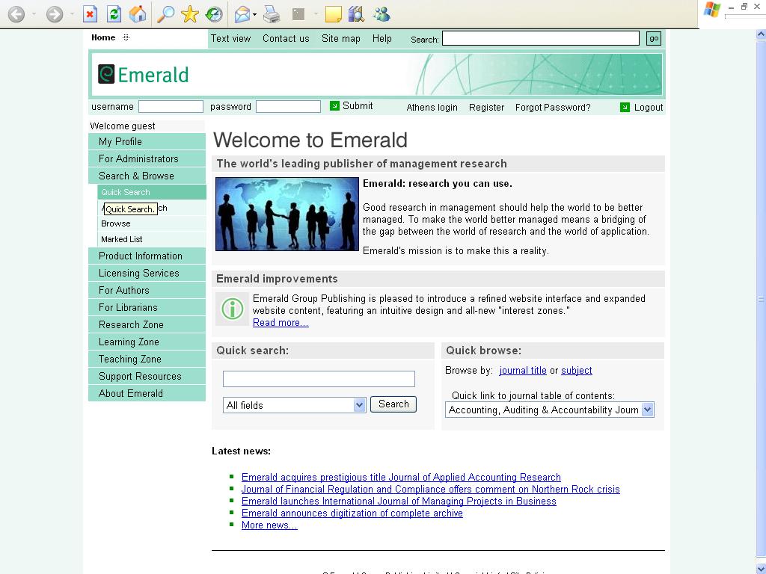
Task: Open the All fields dropdown
Action: tap(295, 405)
